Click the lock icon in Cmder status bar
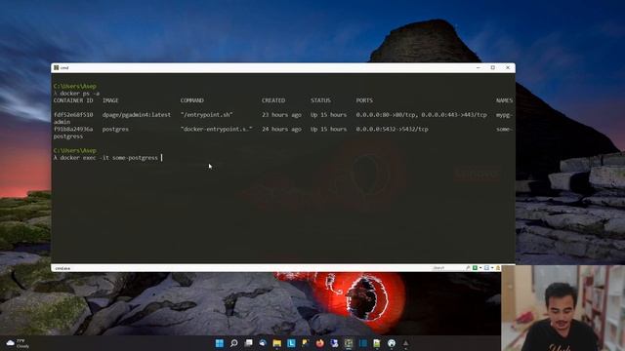Image resolution: width=625 pixels, height=351 pixels. (498, 268)
